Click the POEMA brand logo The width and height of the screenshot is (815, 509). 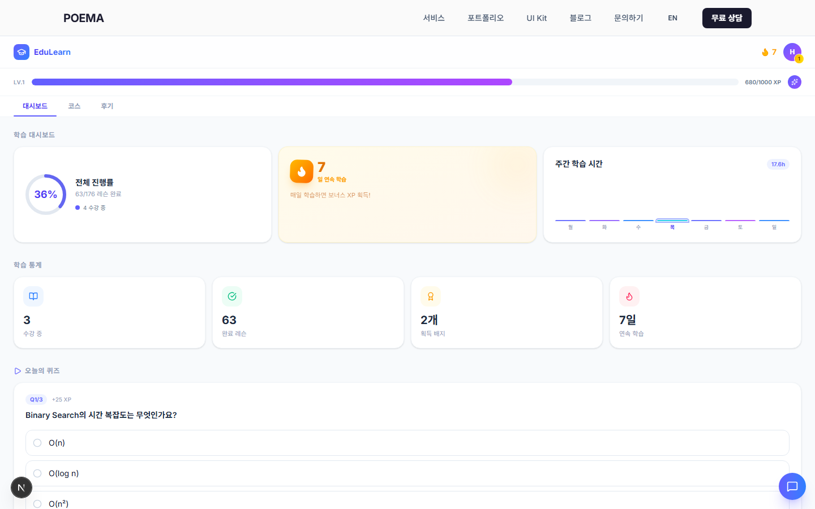[x=84, y=18]
